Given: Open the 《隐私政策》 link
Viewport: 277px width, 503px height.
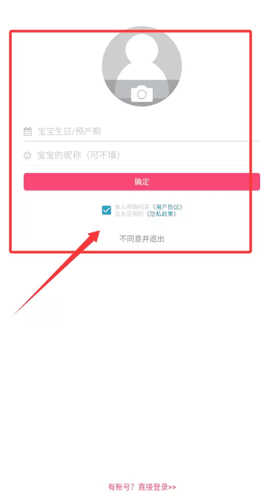Looking at the screenshot, I should (161, 214).
